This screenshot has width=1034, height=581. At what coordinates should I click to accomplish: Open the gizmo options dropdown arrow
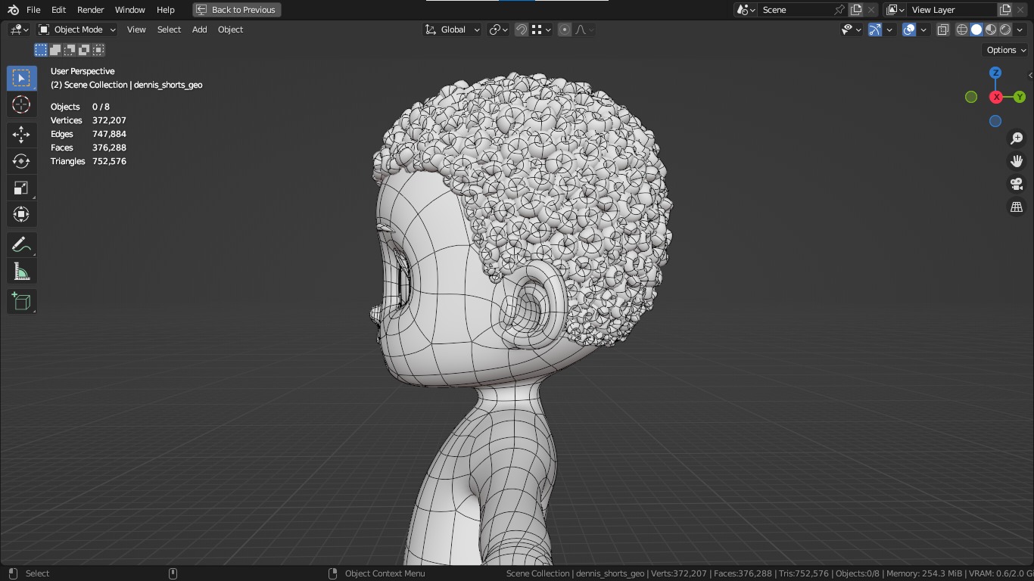[890, 30]
